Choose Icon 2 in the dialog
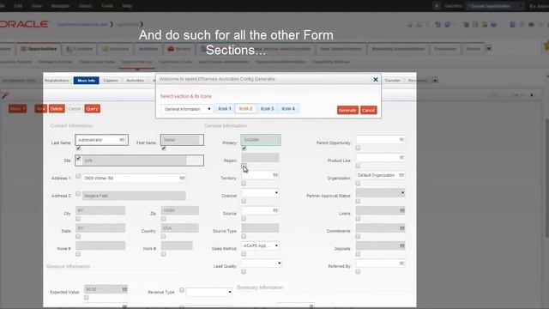 coord(245,109)
